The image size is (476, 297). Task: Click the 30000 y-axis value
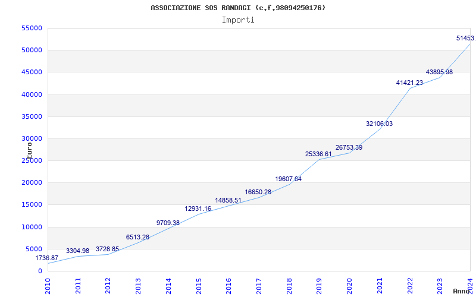click(32, 138)
